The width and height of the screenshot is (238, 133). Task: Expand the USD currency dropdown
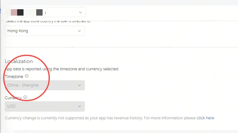click(45, 106)
